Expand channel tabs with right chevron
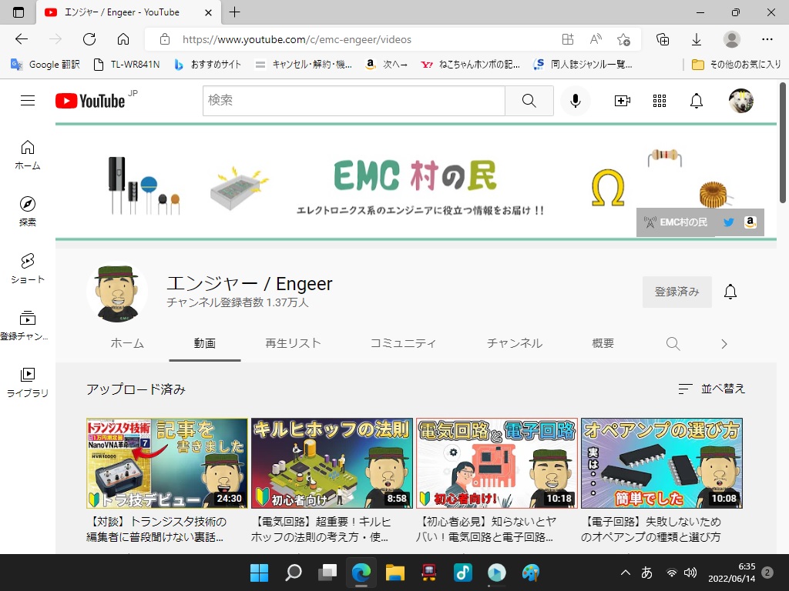 [724, 344]
